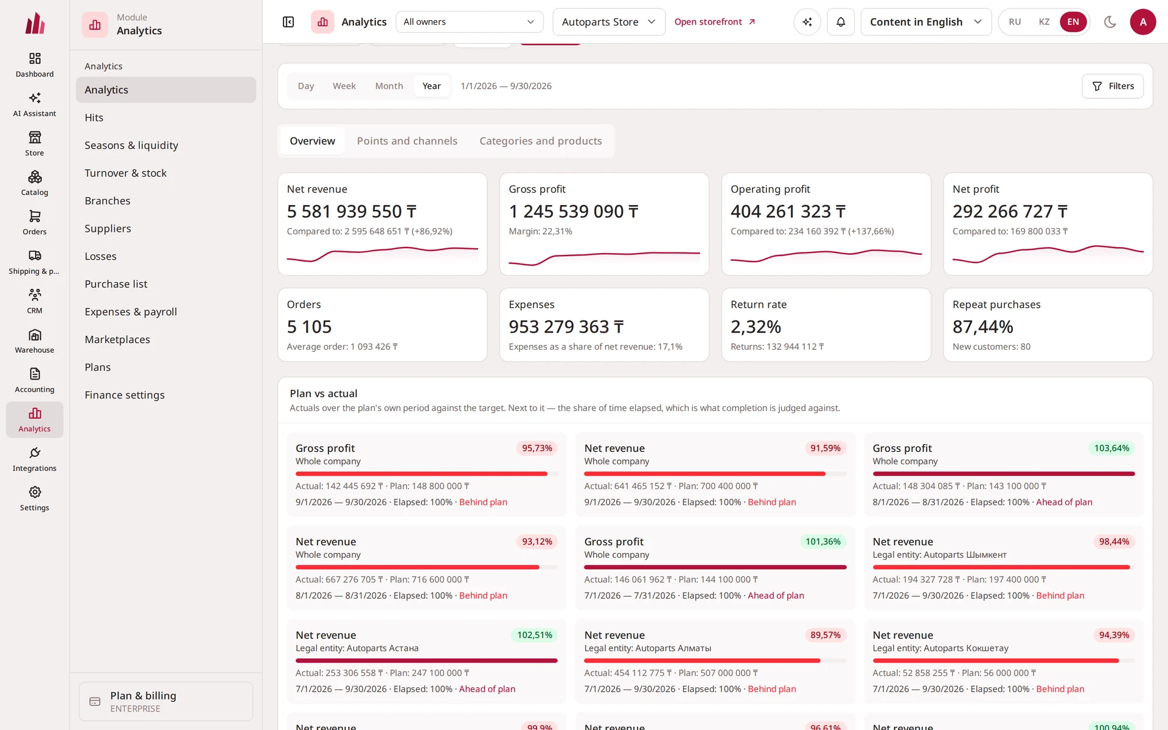Click the user avatar A
1168x730 pixels.
coord(1143,22)
